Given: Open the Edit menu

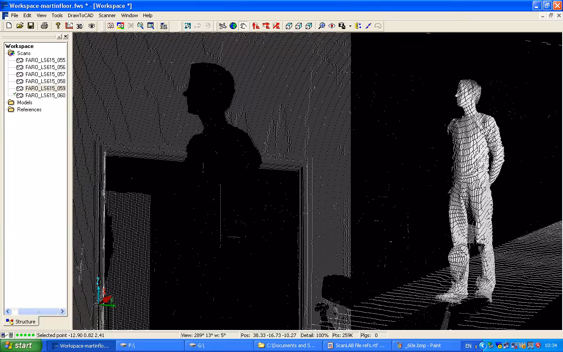Looking at the screenshot, I should [27, 15].
